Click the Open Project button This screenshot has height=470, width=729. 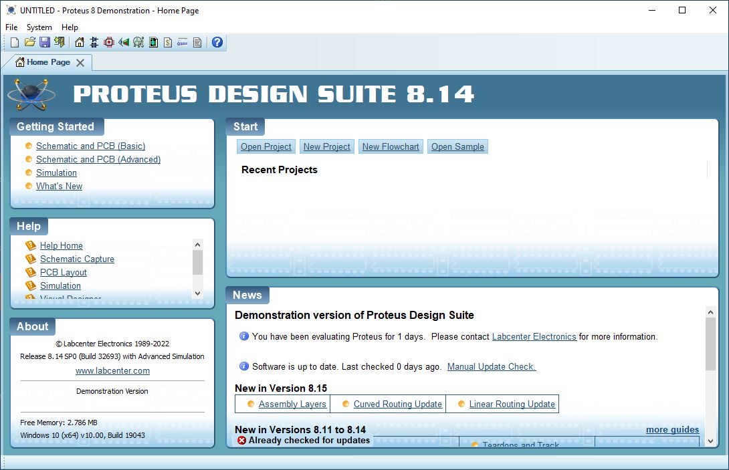point(266,147)
